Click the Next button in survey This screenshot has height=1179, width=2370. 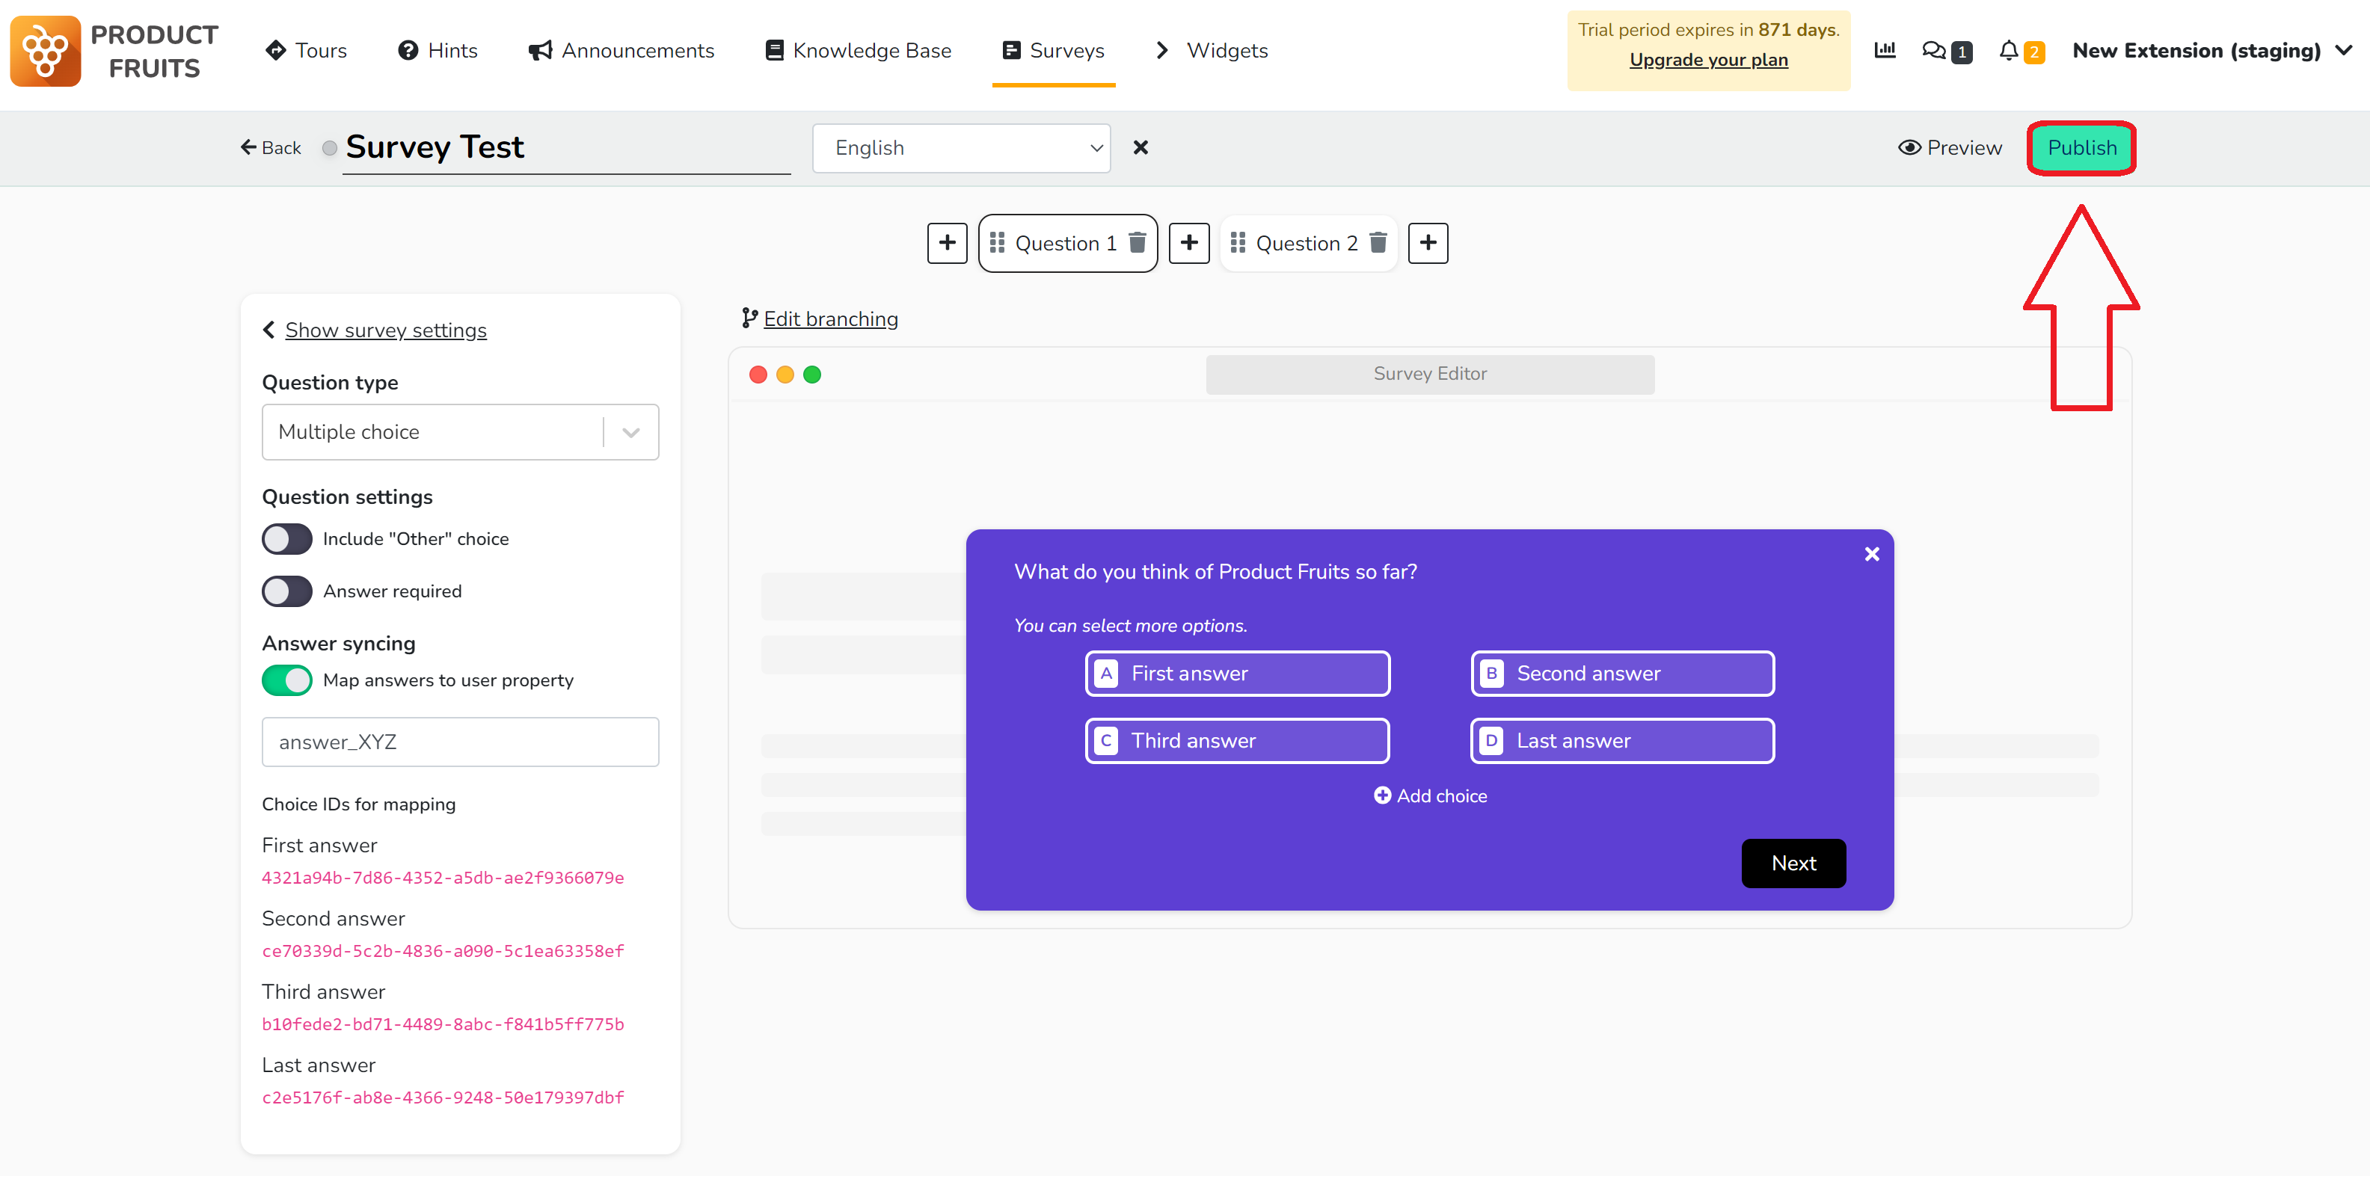[x=1793, y=864]
